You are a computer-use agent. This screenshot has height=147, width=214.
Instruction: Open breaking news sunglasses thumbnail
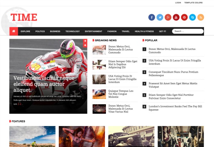pyautogui.click(x=99, y=64)
